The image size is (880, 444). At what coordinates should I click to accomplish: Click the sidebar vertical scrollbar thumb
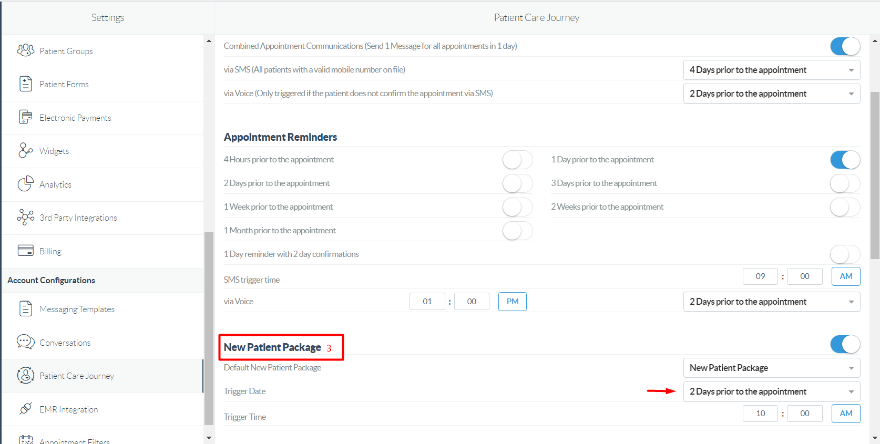coord(209,328)
